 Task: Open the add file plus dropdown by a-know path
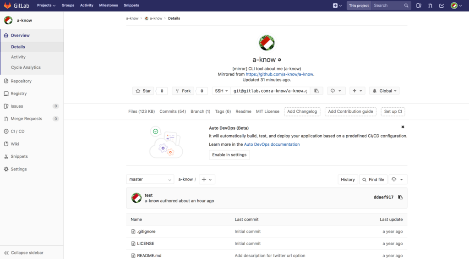(207, 179)
